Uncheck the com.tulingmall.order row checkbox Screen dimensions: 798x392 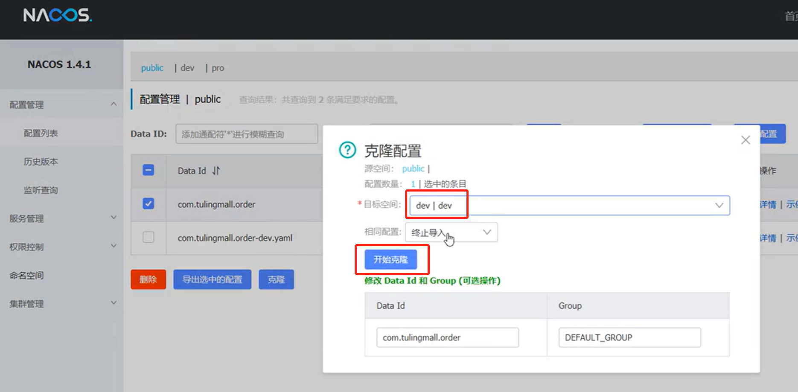coord(149,203)
